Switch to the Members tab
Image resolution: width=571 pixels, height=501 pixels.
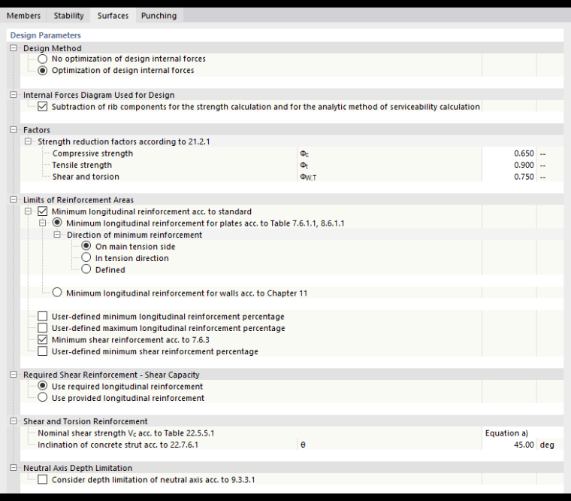pyautogui.click(x=23, y=16)
